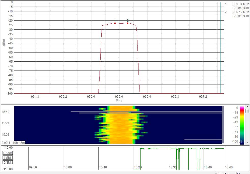Image resolution: width=250 pixels, height=174 pixels.
Task: Click the 10:20 label in history chart
Action: (x=138, y=167)
